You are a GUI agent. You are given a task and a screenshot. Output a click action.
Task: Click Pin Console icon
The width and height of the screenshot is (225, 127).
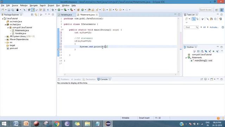[x=201, y=79]
